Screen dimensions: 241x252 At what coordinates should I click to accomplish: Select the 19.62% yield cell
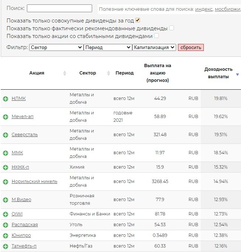pos(221,116)
